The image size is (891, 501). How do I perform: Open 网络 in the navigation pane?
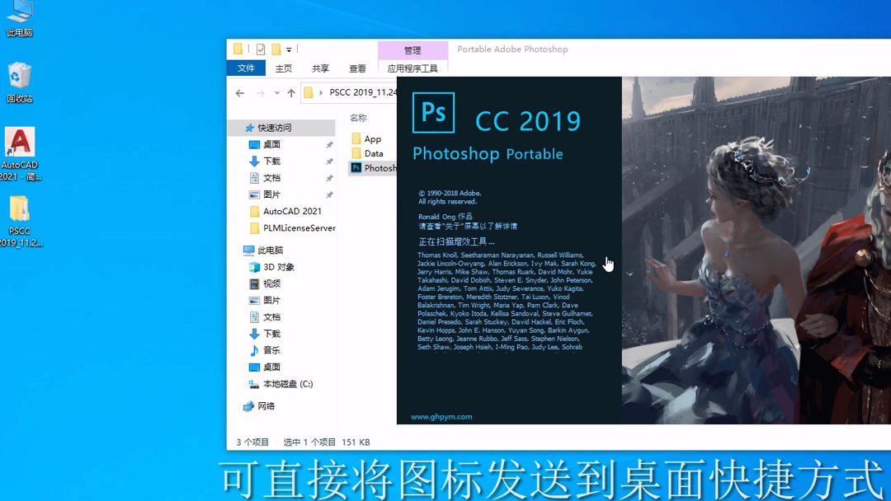265,405
